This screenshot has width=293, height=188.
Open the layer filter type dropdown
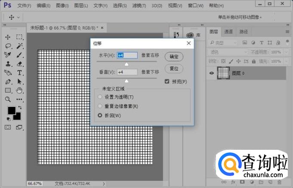pos(224,42)
